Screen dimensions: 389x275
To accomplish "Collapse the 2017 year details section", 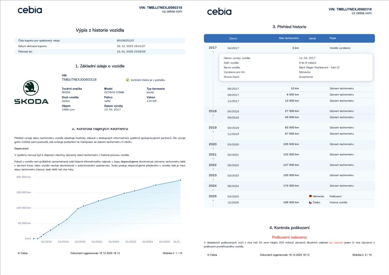I will click(x=213, y=48).
